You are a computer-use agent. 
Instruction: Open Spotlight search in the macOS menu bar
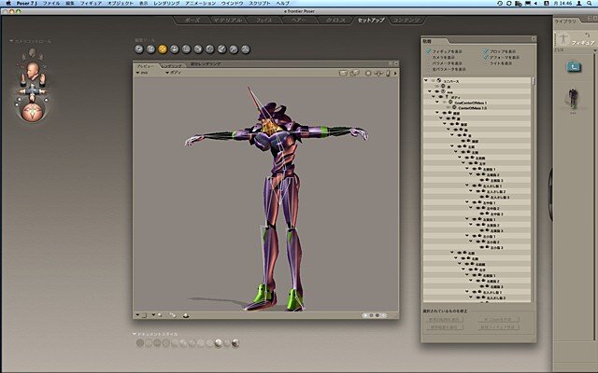coord(590,3)
